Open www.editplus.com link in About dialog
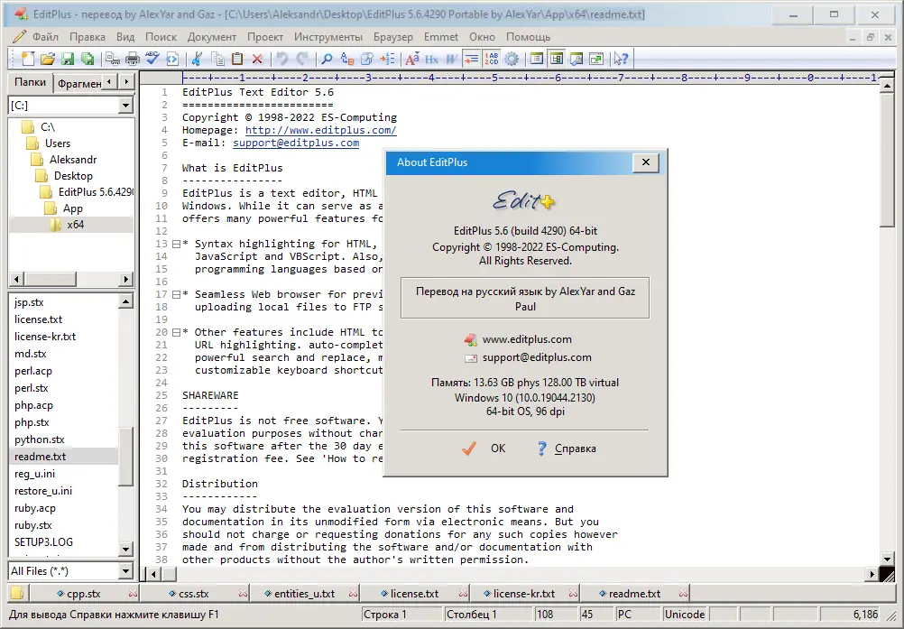Viewport: 904px width, 629px height. 527,339
